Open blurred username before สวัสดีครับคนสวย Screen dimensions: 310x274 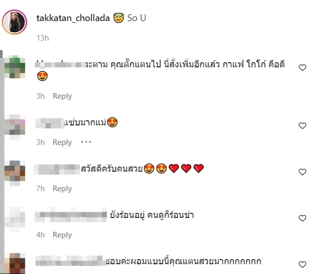point(57,169)
